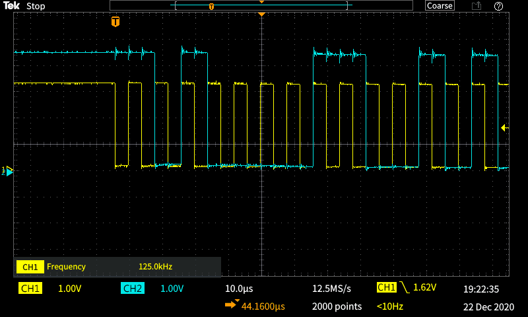The width and height of the screenshot is (528, 317).
Task: Click the Stop acquisition status label
Action: [x=36, y=6]
